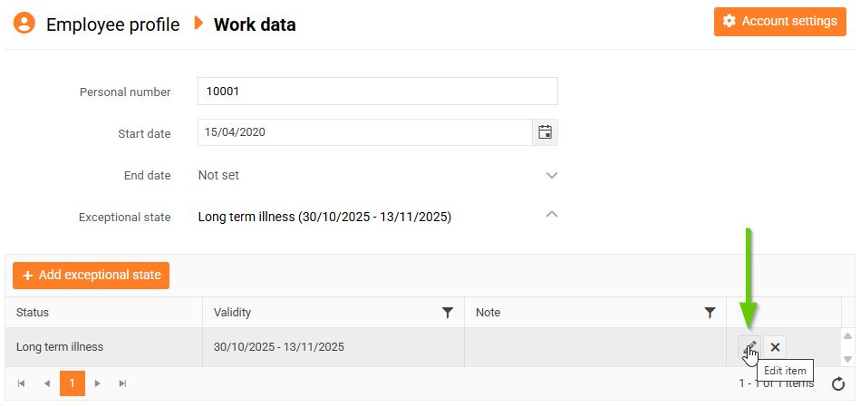Open the Note column filter

(x=710, y=313)
